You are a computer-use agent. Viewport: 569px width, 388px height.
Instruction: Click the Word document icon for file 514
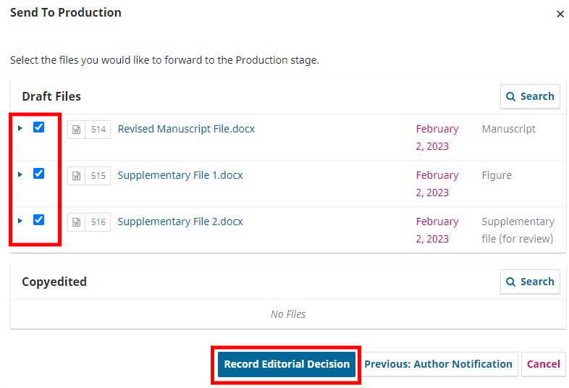click(76, 130)
